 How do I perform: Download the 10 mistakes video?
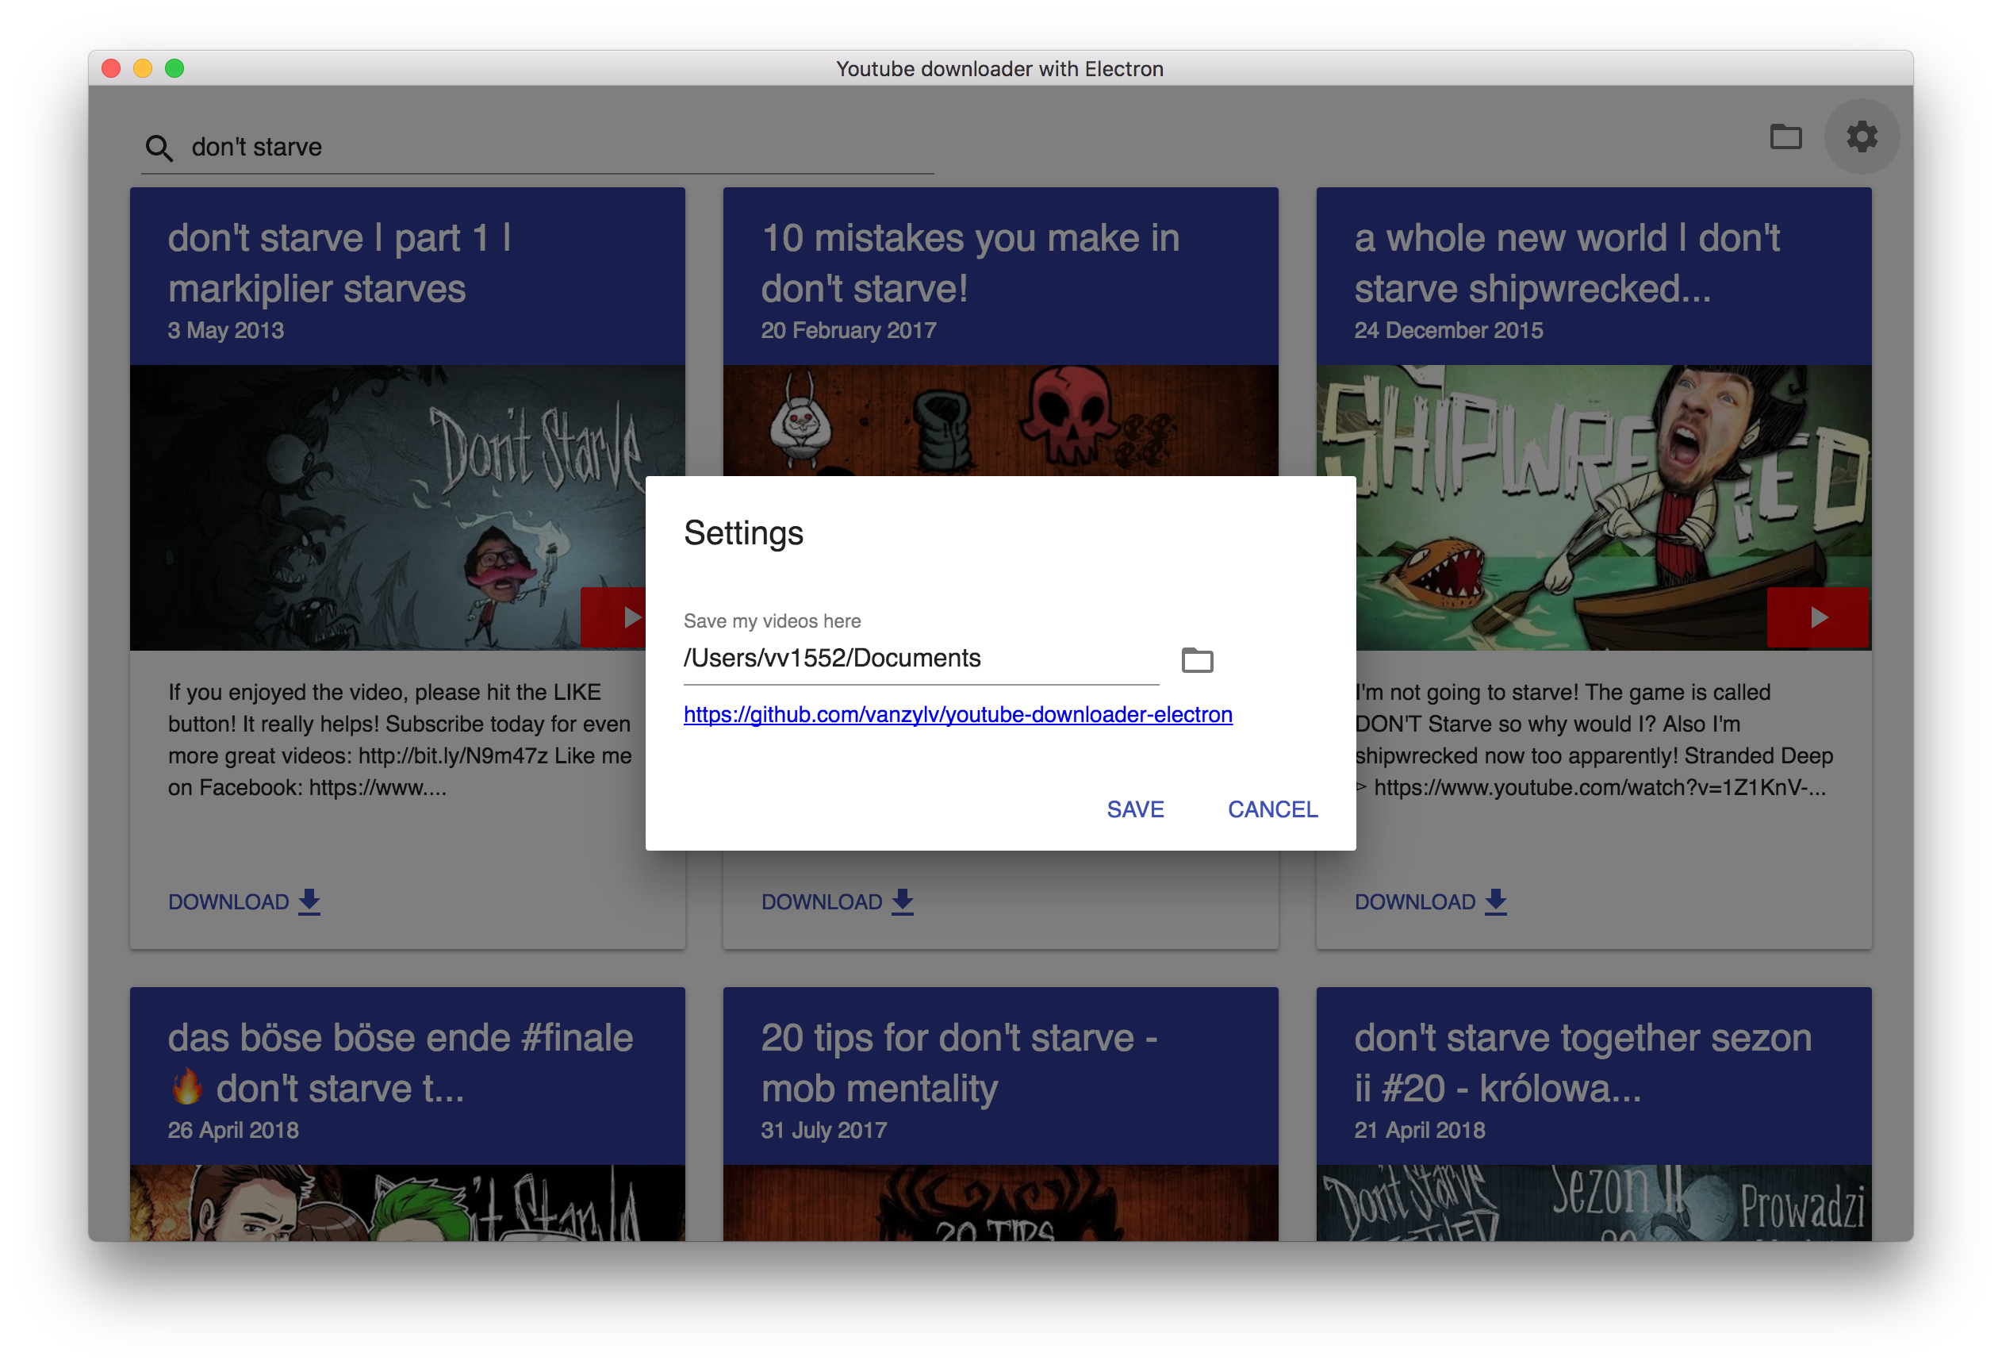(x=838, y=901)
